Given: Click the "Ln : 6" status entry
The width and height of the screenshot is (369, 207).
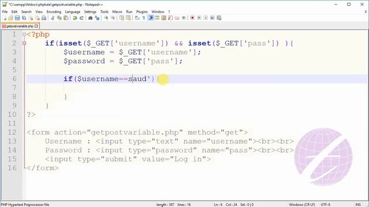Looking at the screenshot, I should [x=218, y=205].
